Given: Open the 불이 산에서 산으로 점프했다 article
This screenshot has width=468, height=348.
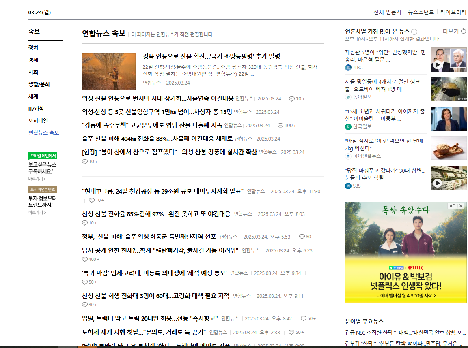Looking at the screenshot, I should [169, 152].
